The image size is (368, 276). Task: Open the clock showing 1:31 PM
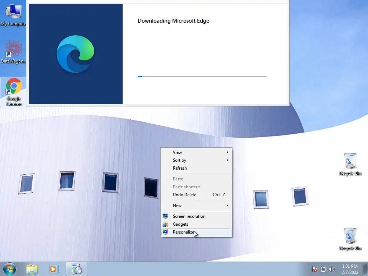(x=350, y=269)
